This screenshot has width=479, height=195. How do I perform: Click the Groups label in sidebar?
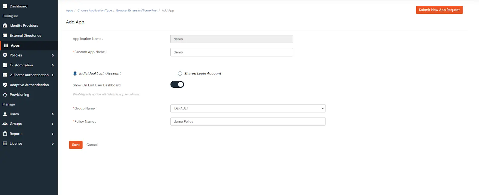16,124
